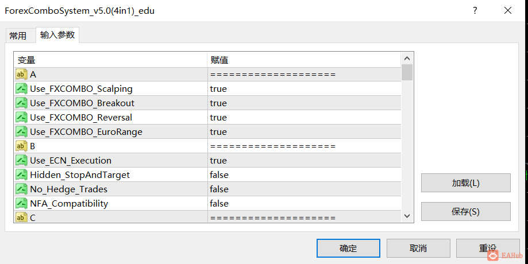The image size is (528, 264).
Task: Select the Use_FXCOMBO_Reversal variable icon
Action: coord(21,118)
